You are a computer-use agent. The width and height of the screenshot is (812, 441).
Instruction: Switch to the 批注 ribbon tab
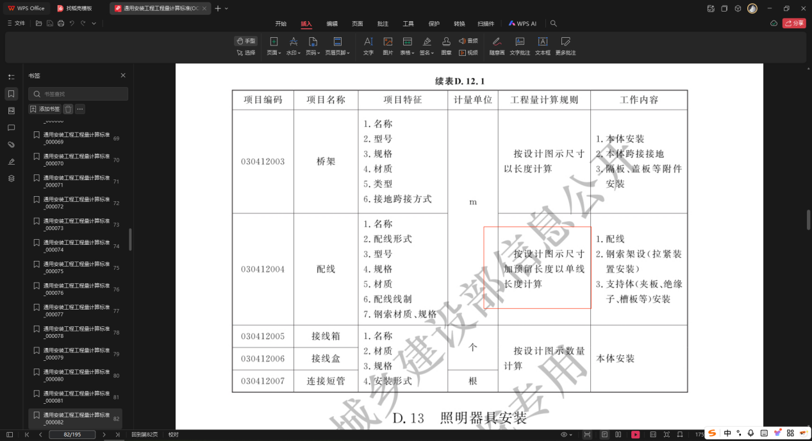(382, 23)
